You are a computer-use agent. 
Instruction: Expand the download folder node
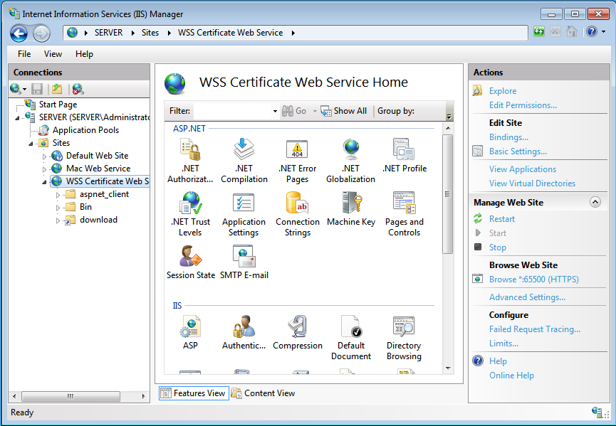pyautogui.click(x=58, y=220)
